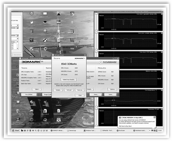Open the topmost dropdown in the left dialog
The image size is (172, 141).
[18, 26]
